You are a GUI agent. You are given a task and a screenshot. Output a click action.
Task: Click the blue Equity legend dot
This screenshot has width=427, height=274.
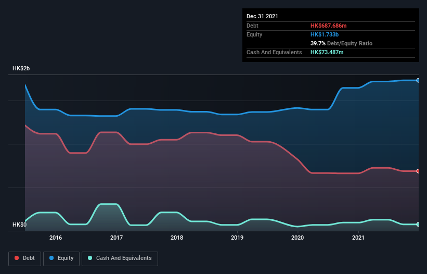(51, 258)
